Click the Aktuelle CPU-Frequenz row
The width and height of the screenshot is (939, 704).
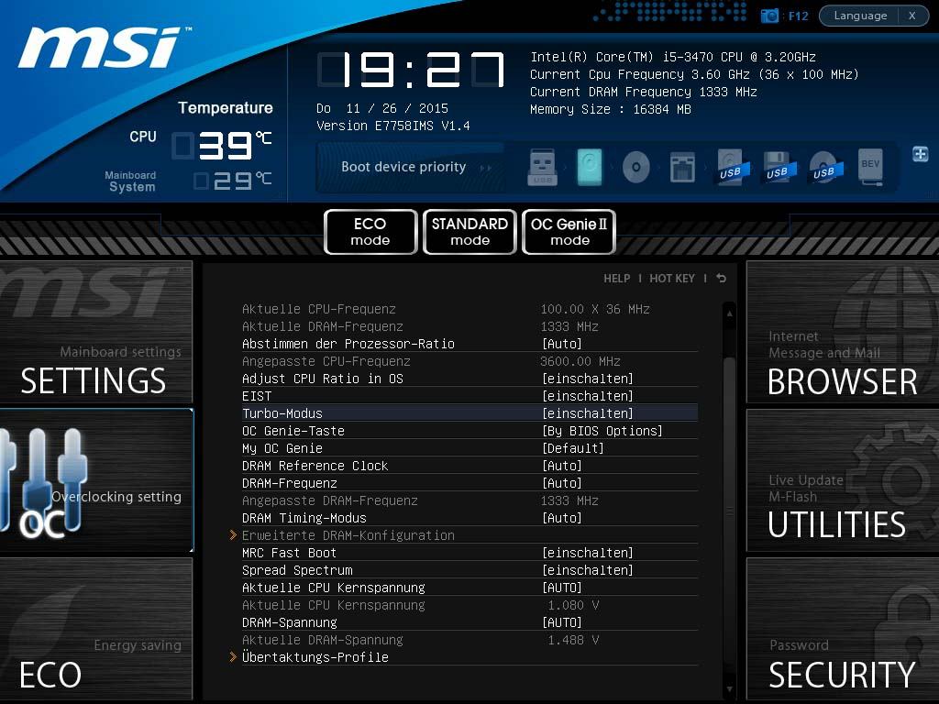469,309
